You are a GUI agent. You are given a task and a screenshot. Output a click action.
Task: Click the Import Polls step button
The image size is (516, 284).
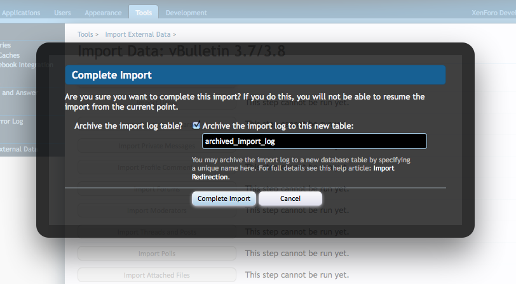coord(157,254)
